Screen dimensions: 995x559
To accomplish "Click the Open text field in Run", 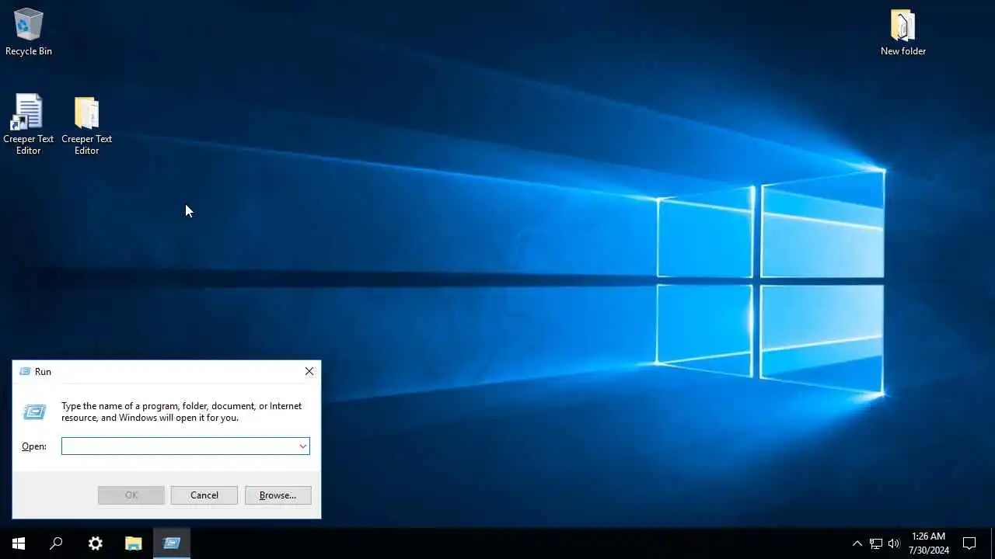I will click(180, 446).
